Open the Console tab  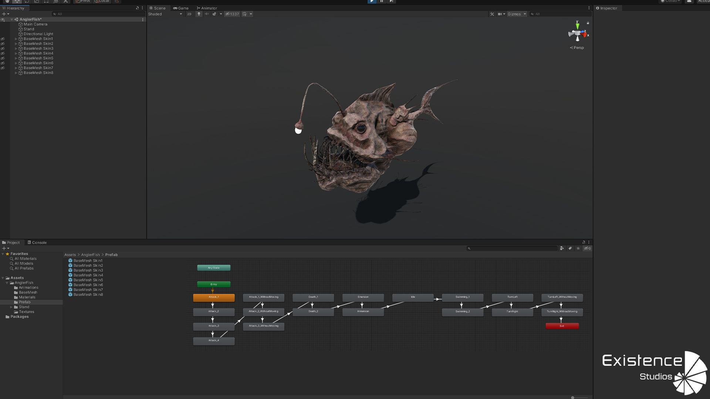point(37,243)
